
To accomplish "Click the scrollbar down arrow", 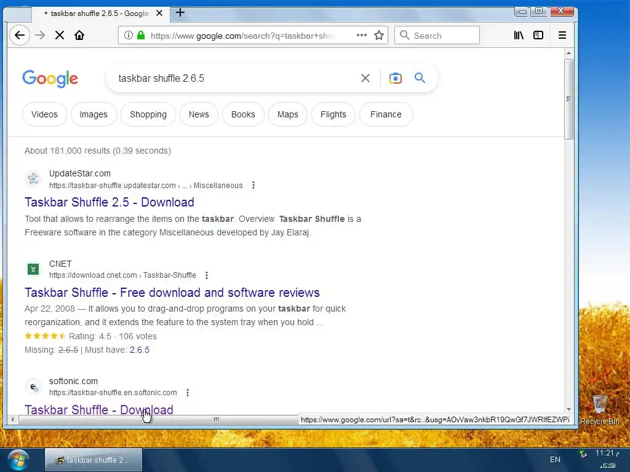I will 568,409.
